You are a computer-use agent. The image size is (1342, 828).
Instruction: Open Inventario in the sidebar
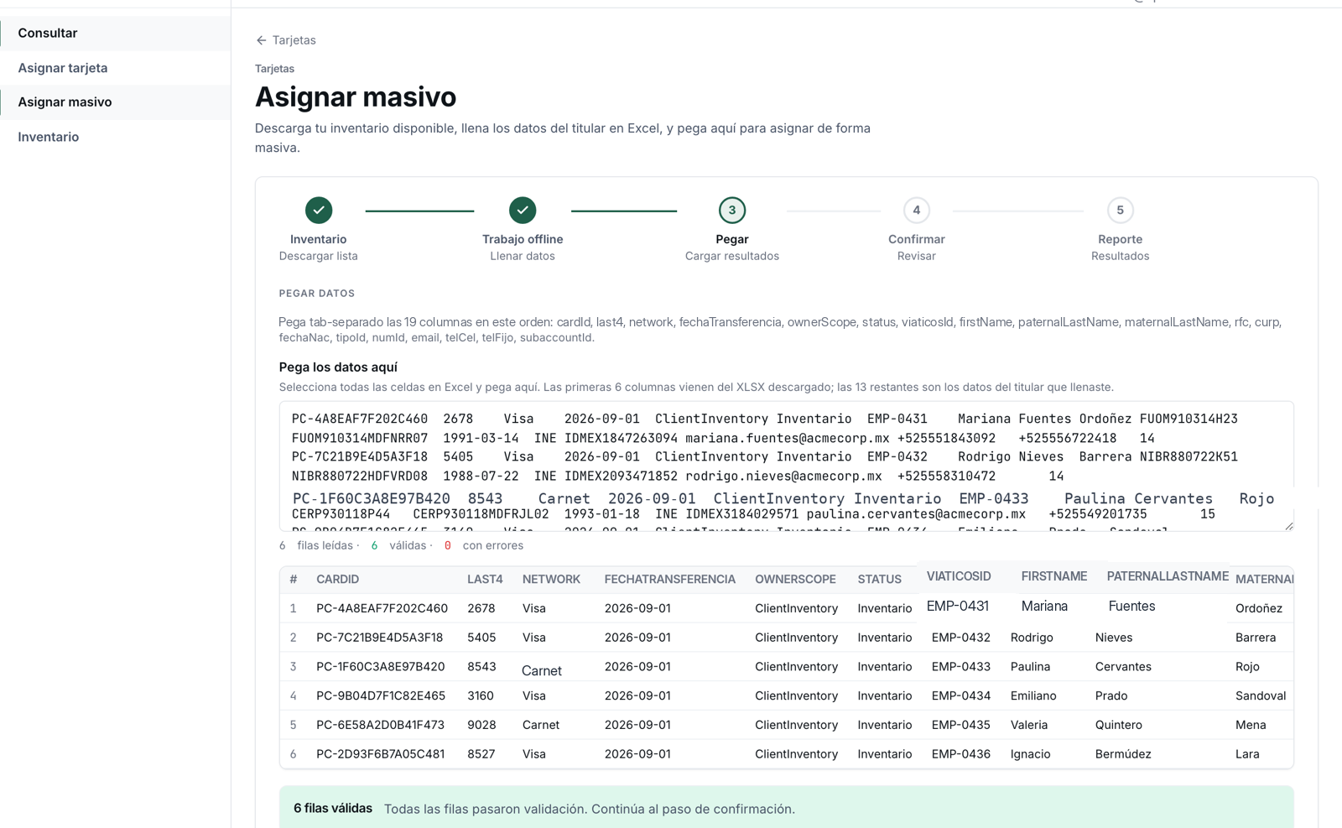[x=116, y=137]
